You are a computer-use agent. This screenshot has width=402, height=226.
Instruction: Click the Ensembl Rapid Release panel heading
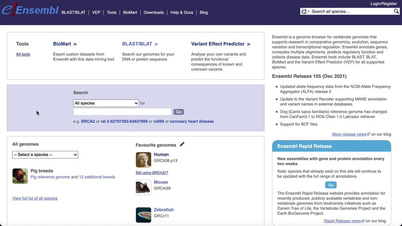tap(305, 146)
